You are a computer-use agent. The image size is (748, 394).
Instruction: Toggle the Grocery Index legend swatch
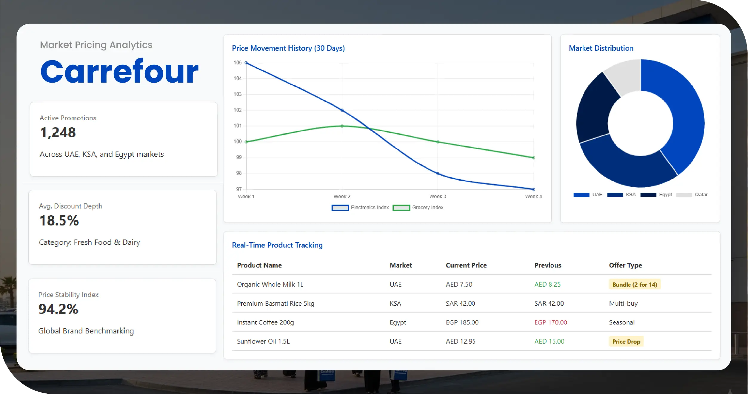pos(401,208)
